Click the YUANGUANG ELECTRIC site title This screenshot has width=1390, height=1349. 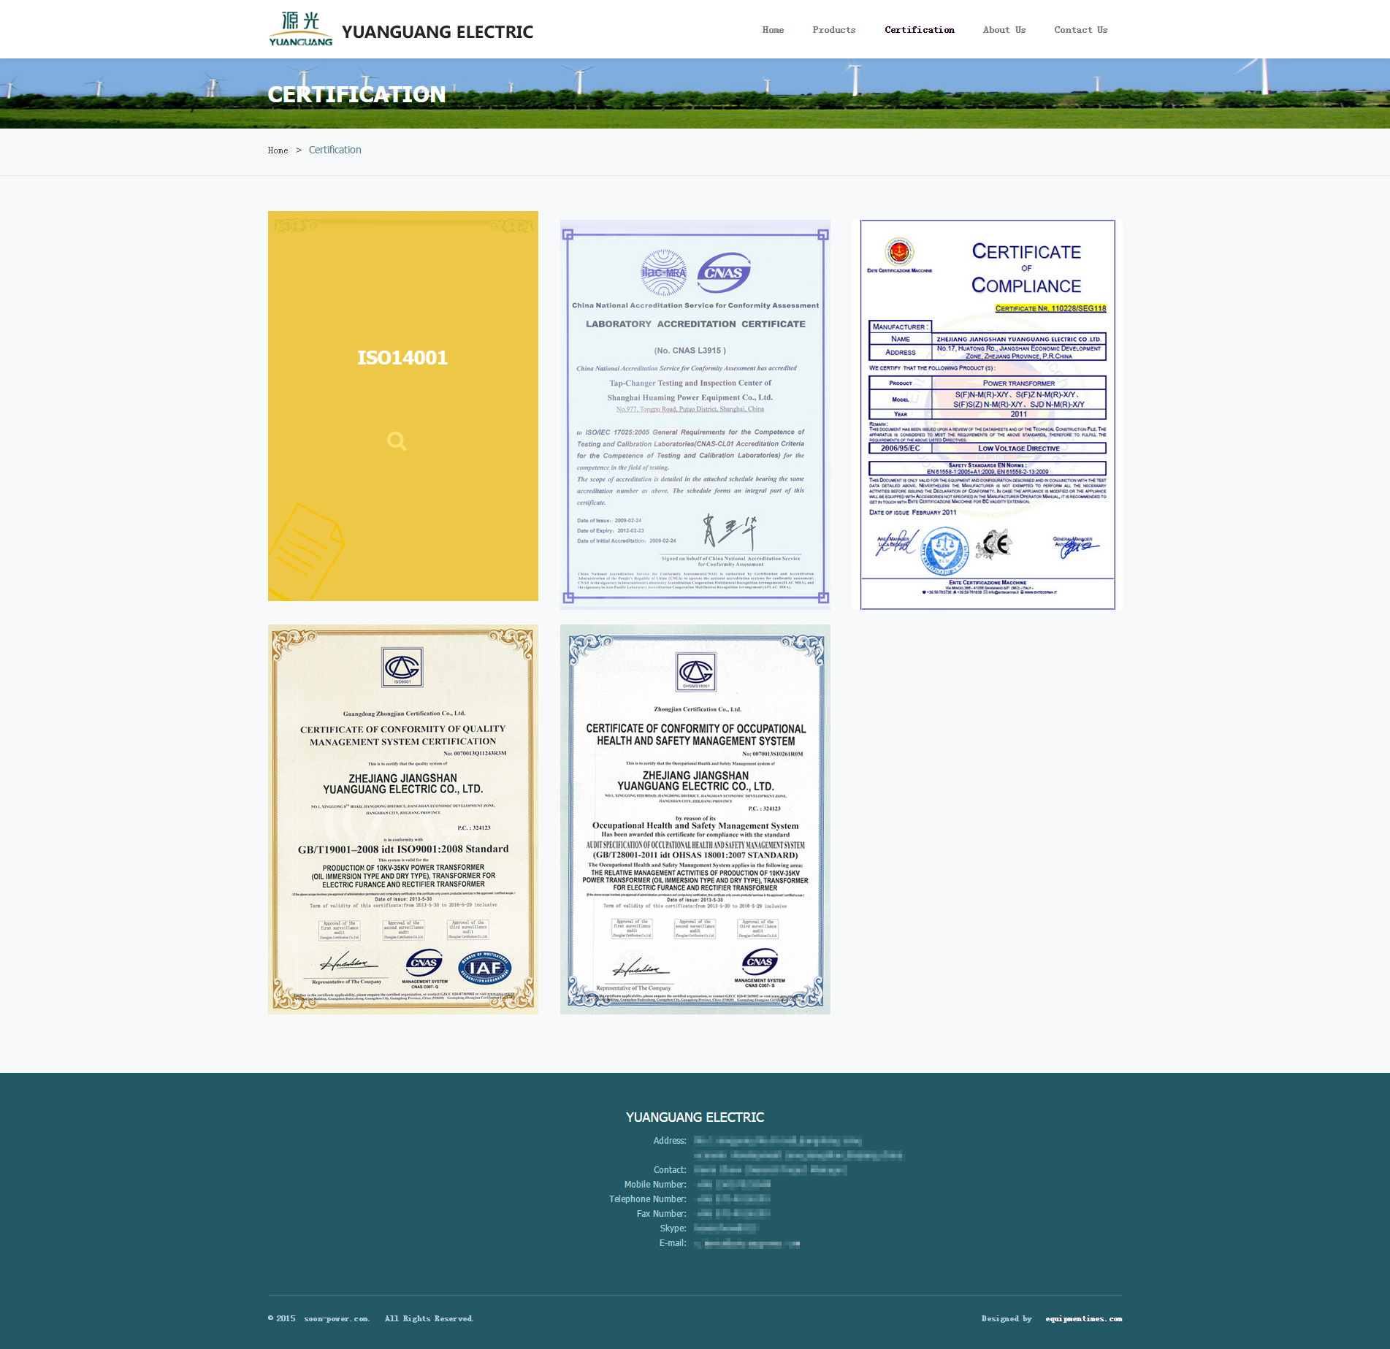tap(437, 32)
